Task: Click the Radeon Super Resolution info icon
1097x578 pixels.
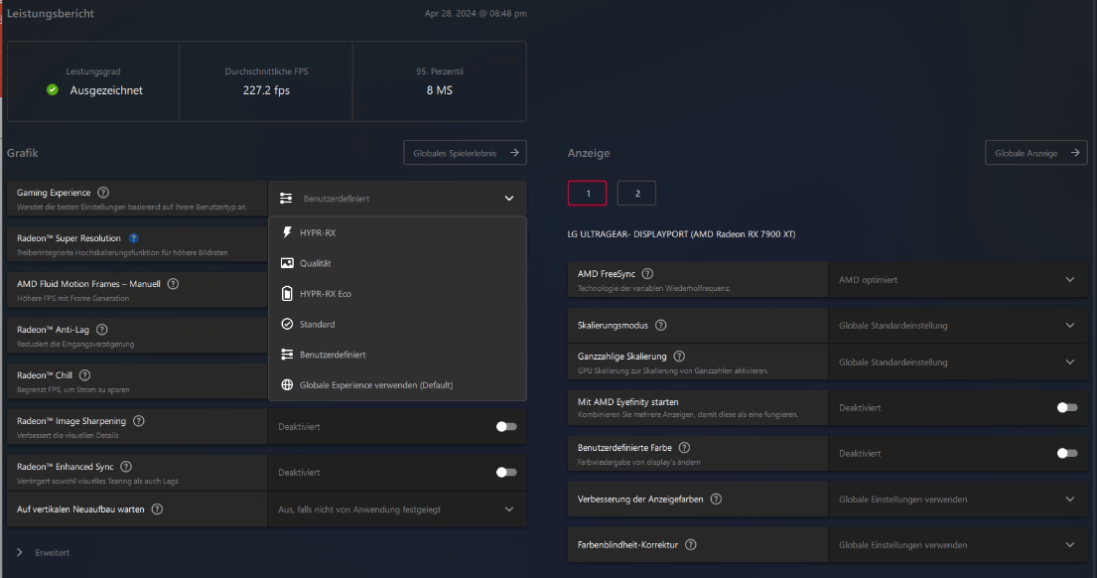Action: click(134, 238)
